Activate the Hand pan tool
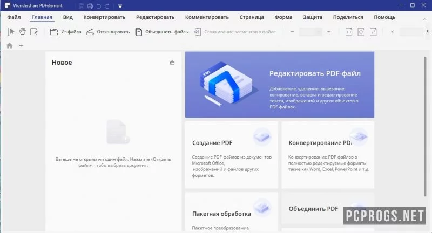Viewport: 432px width, 233px height. (22, 32)
